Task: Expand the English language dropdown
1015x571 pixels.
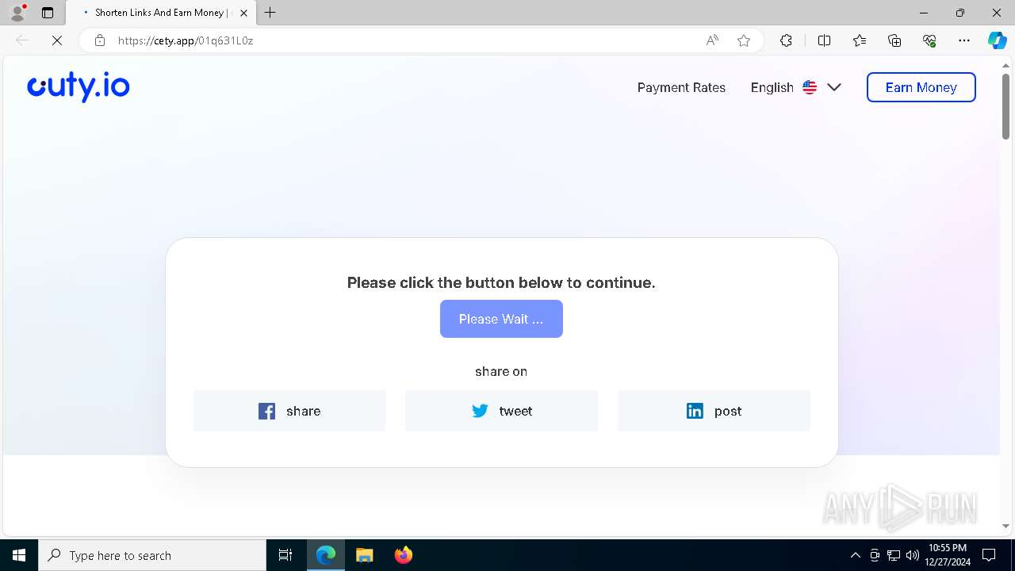Action: coord(795,87)
